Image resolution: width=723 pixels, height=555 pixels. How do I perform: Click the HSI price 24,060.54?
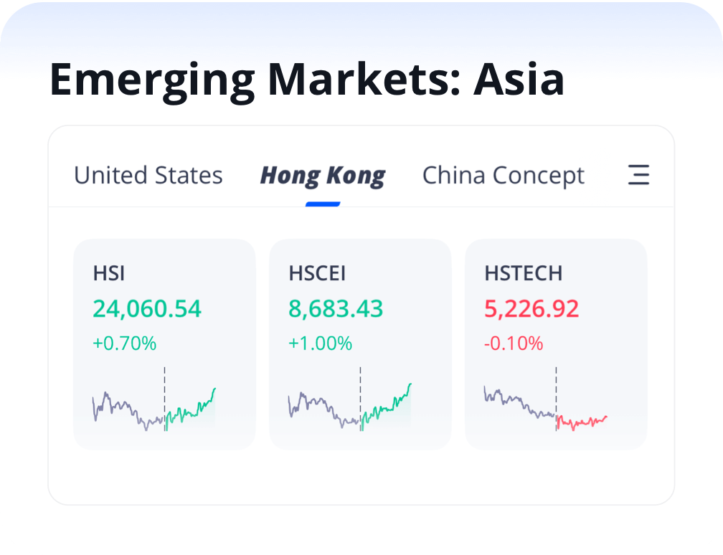coord(147,309)
